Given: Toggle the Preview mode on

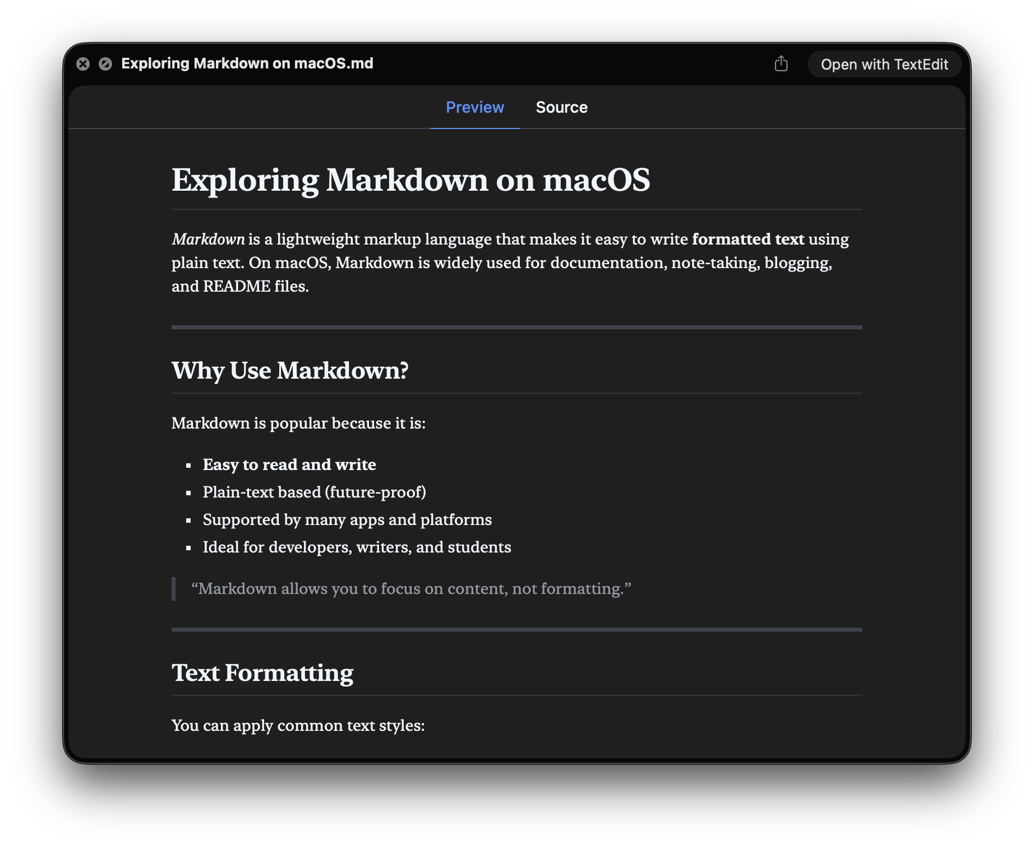Looking at the screenshot, I should (x=474, y=107).
